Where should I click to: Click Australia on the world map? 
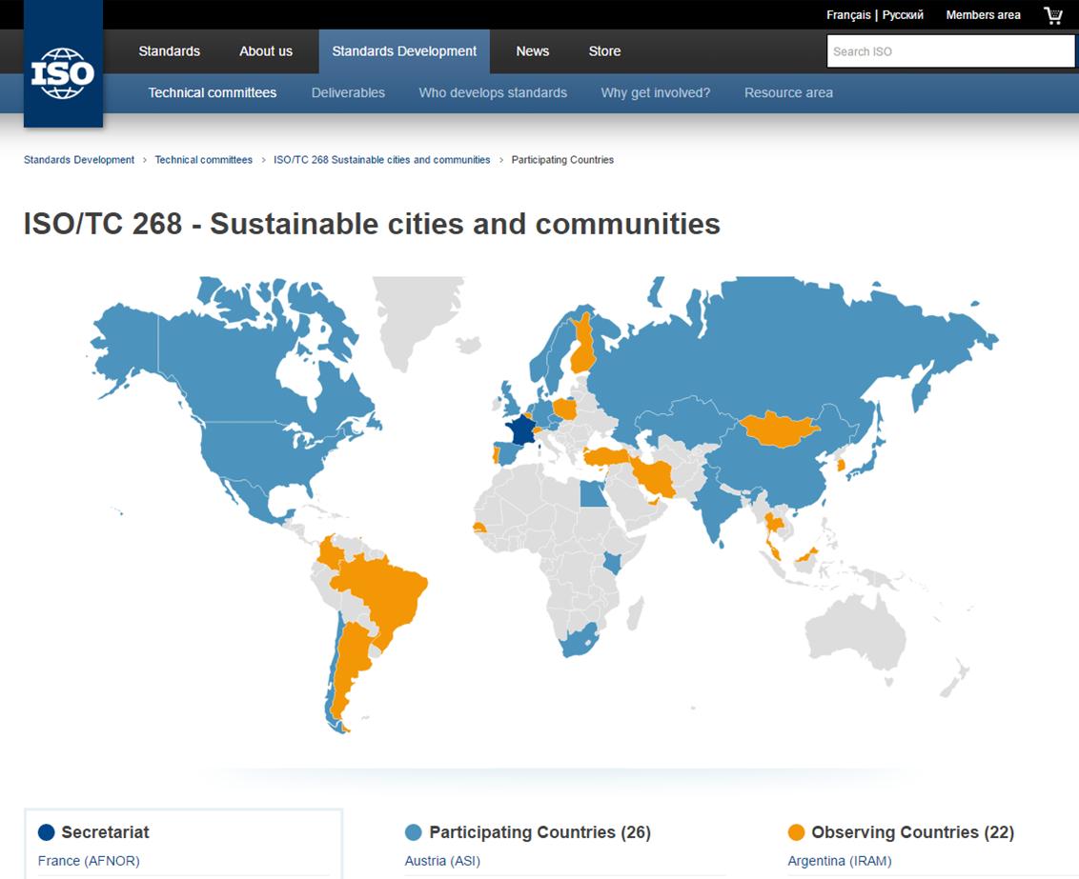click(x=854, y=633)
